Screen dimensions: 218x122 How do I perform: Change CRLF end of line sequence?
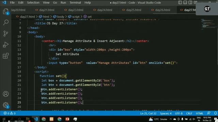click(x=189, y=114)
